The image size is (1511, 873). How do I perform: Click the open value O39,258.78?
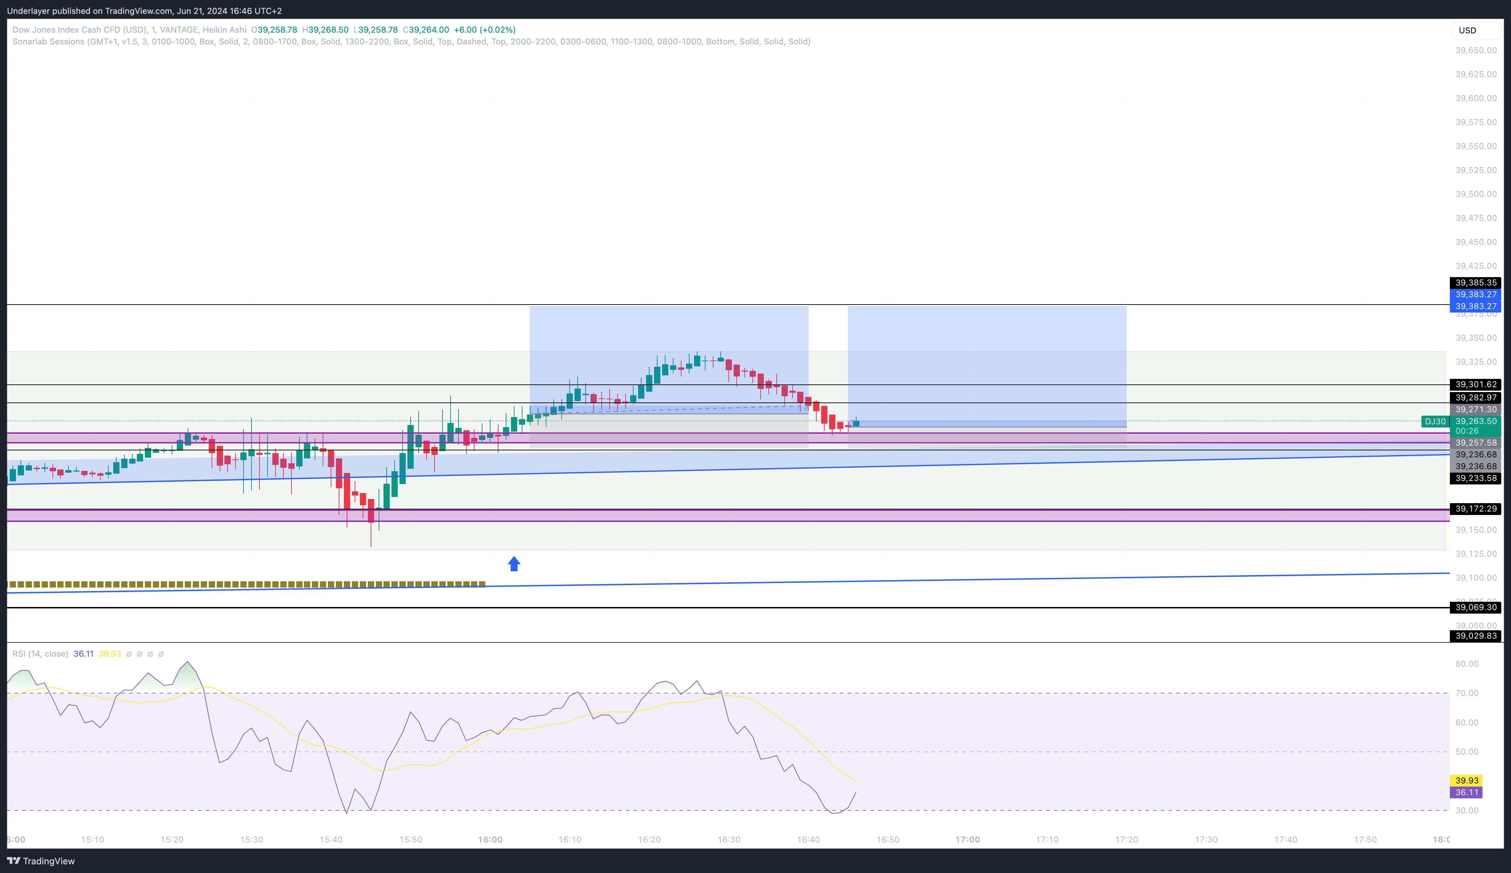(x=274, y=30)
